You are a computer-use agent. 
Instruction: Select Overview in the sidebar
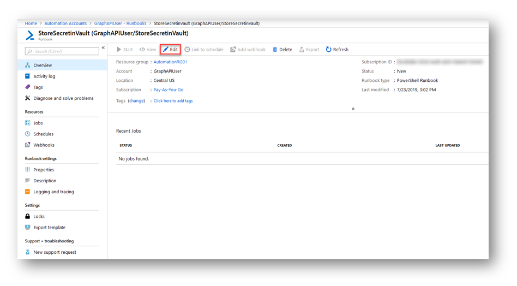62,65
